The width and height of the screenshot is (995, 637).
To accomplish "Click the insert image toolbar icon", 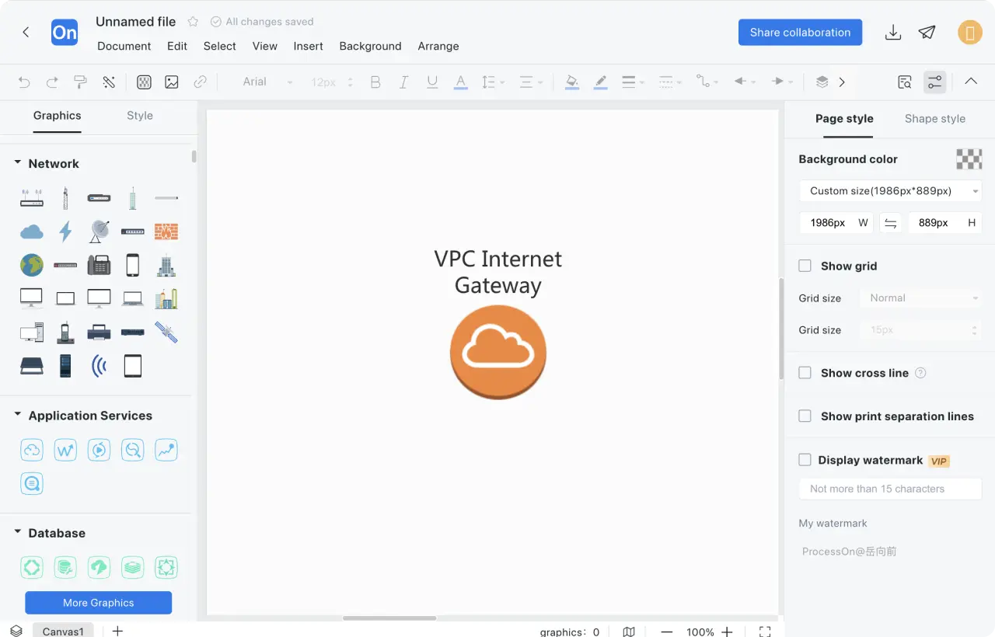I will point(172,82).
